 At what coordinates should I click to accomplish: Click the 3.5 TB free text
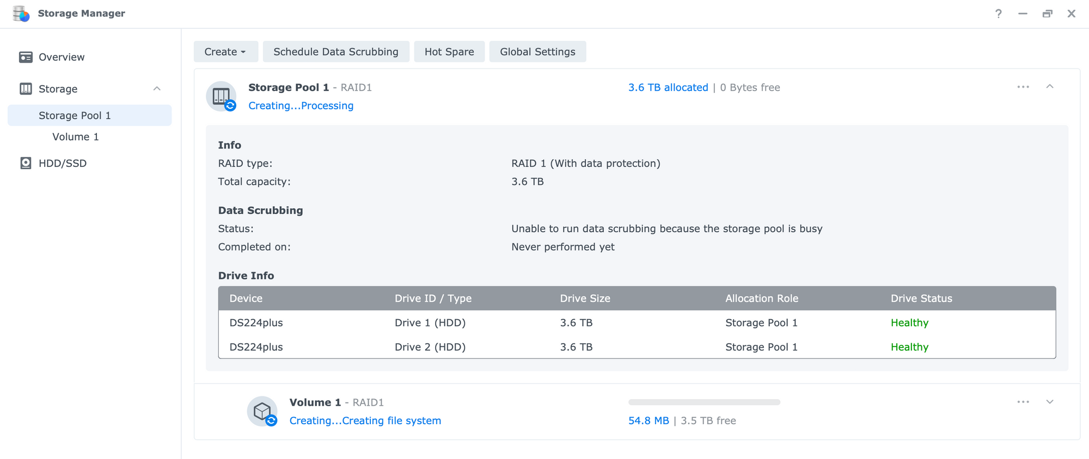click(x=708, y=420)
